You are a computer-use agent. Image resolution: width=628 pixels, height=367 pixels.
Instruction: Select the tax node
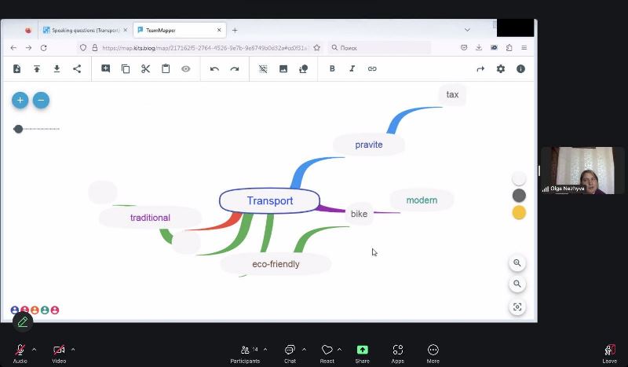tap(452, 94)
